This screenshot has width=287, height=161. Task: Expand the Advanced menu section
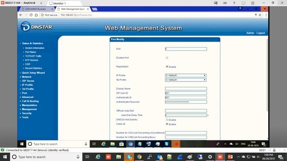(28, 97)
